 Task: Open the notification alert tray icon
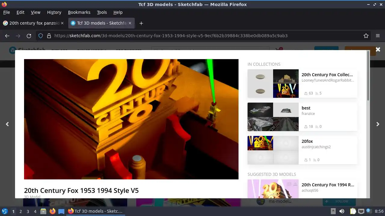[368, 211]
